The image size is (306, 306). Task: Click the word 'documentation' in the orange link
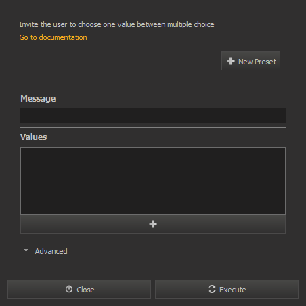point(63,37)
